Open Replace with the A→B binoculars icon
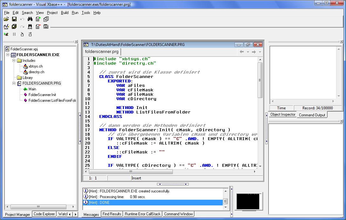This screenshot has width=346, height=220. click(x=30, y=27)
